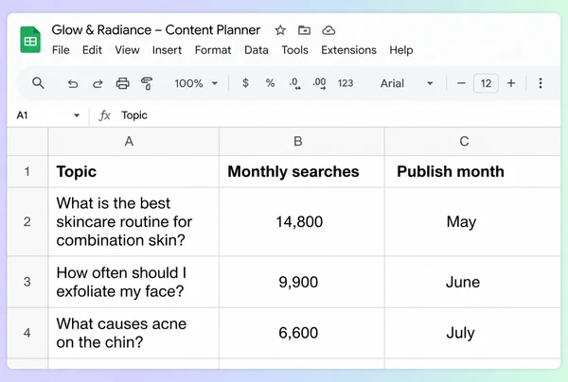This screenshot has width=568, height=382.
Task: Select the May cell
Action: click(472, 222)
